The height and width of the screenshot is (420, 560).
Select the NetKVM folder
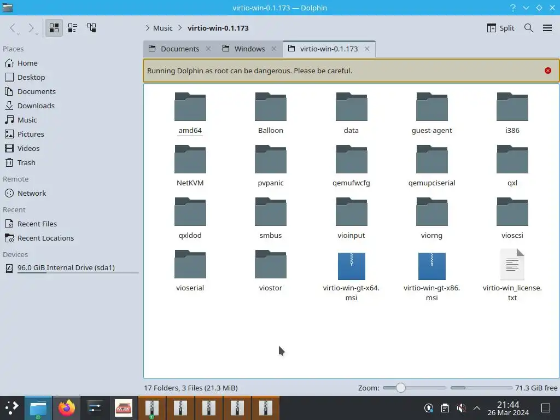click(x=190, y=166)
